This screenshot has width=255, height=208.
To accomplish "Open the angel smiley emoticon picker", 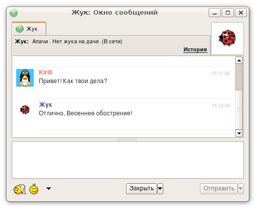I will [x=20, y=189].
